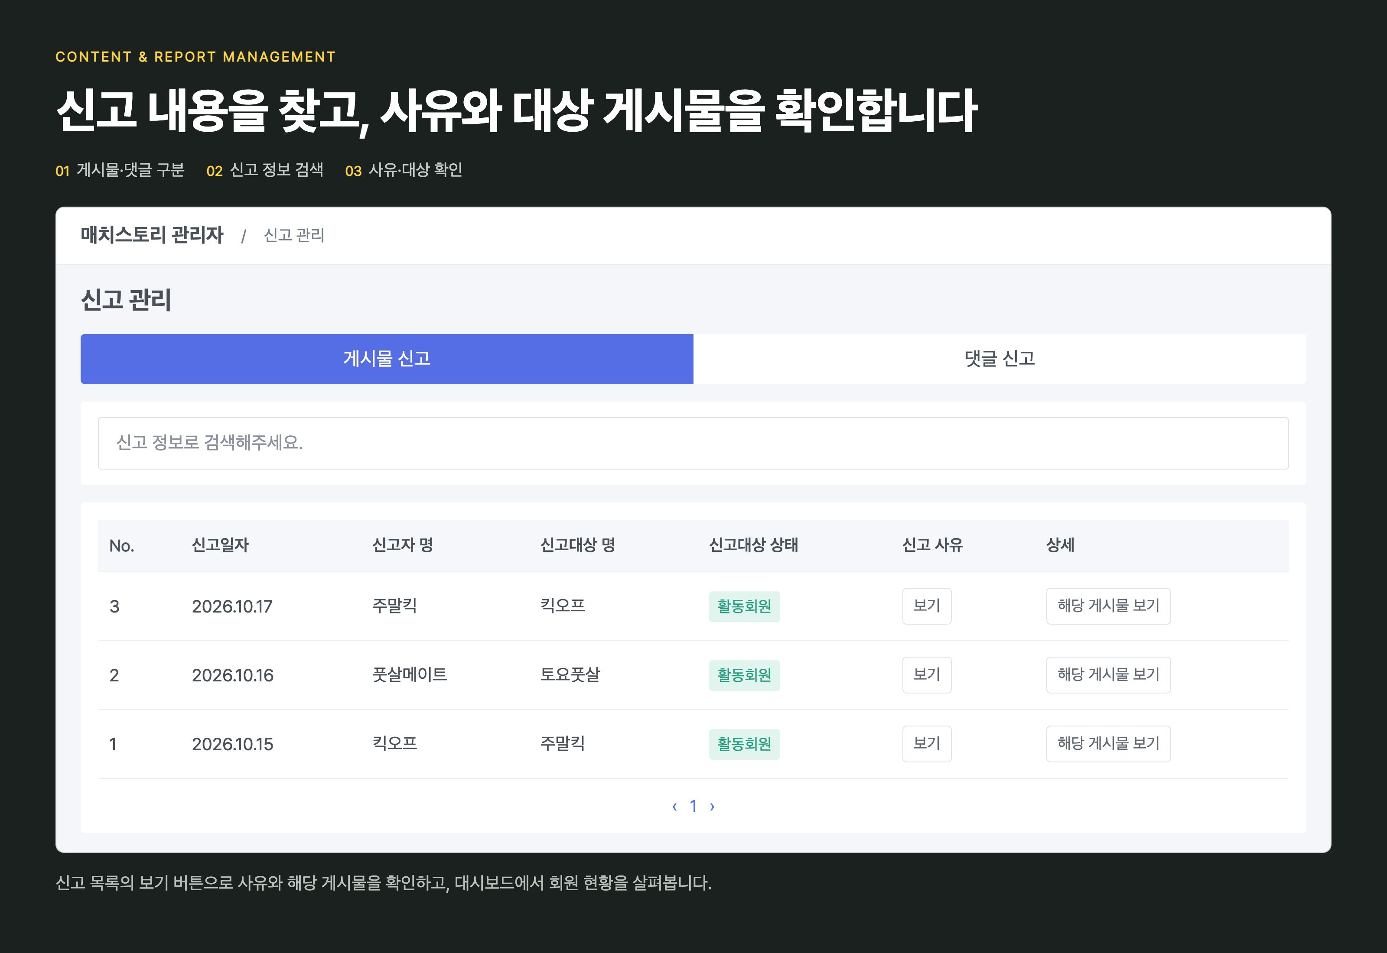Click reporter name 주말킥 in row 3
This screenshot has width=1387, height=953.
click(x=395, y=606)
